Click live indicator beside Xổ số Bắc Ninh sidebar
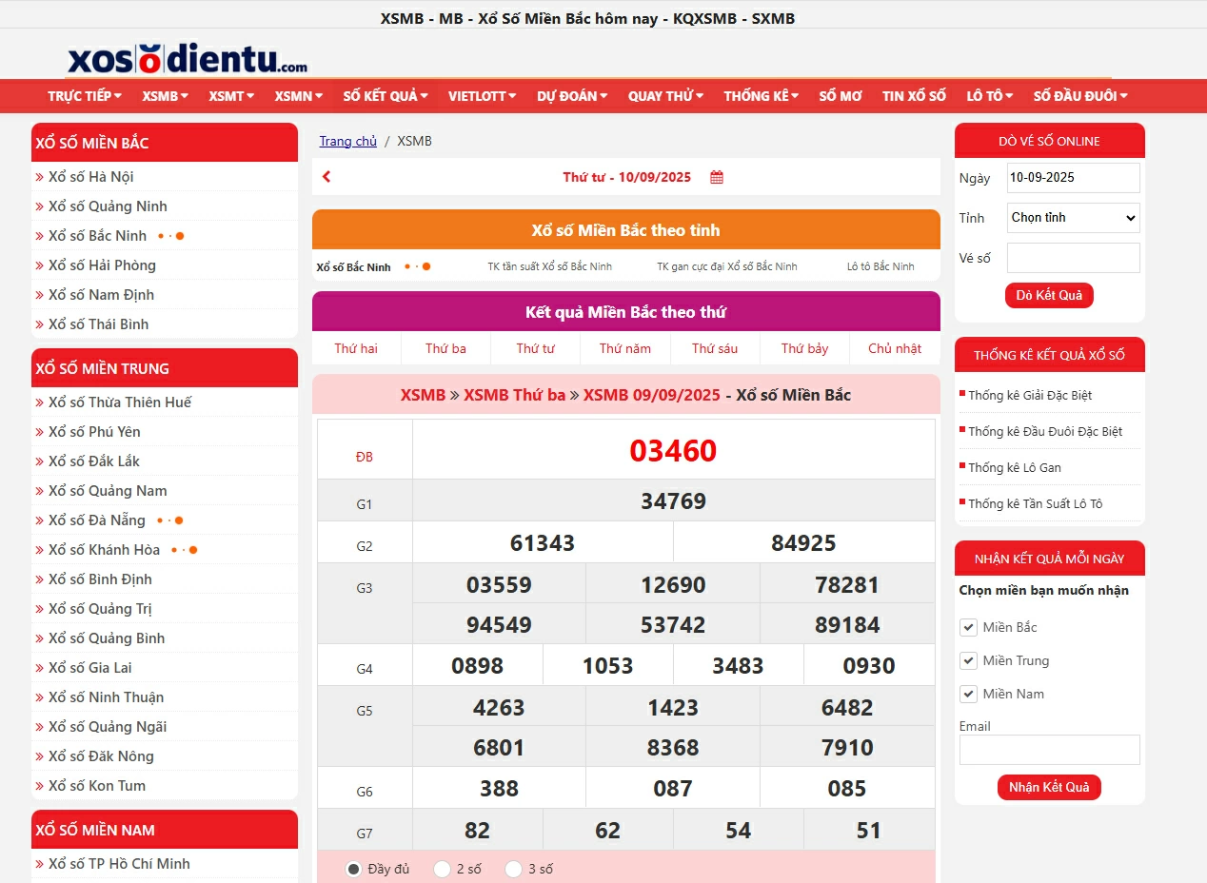 [x=171, y=236]
